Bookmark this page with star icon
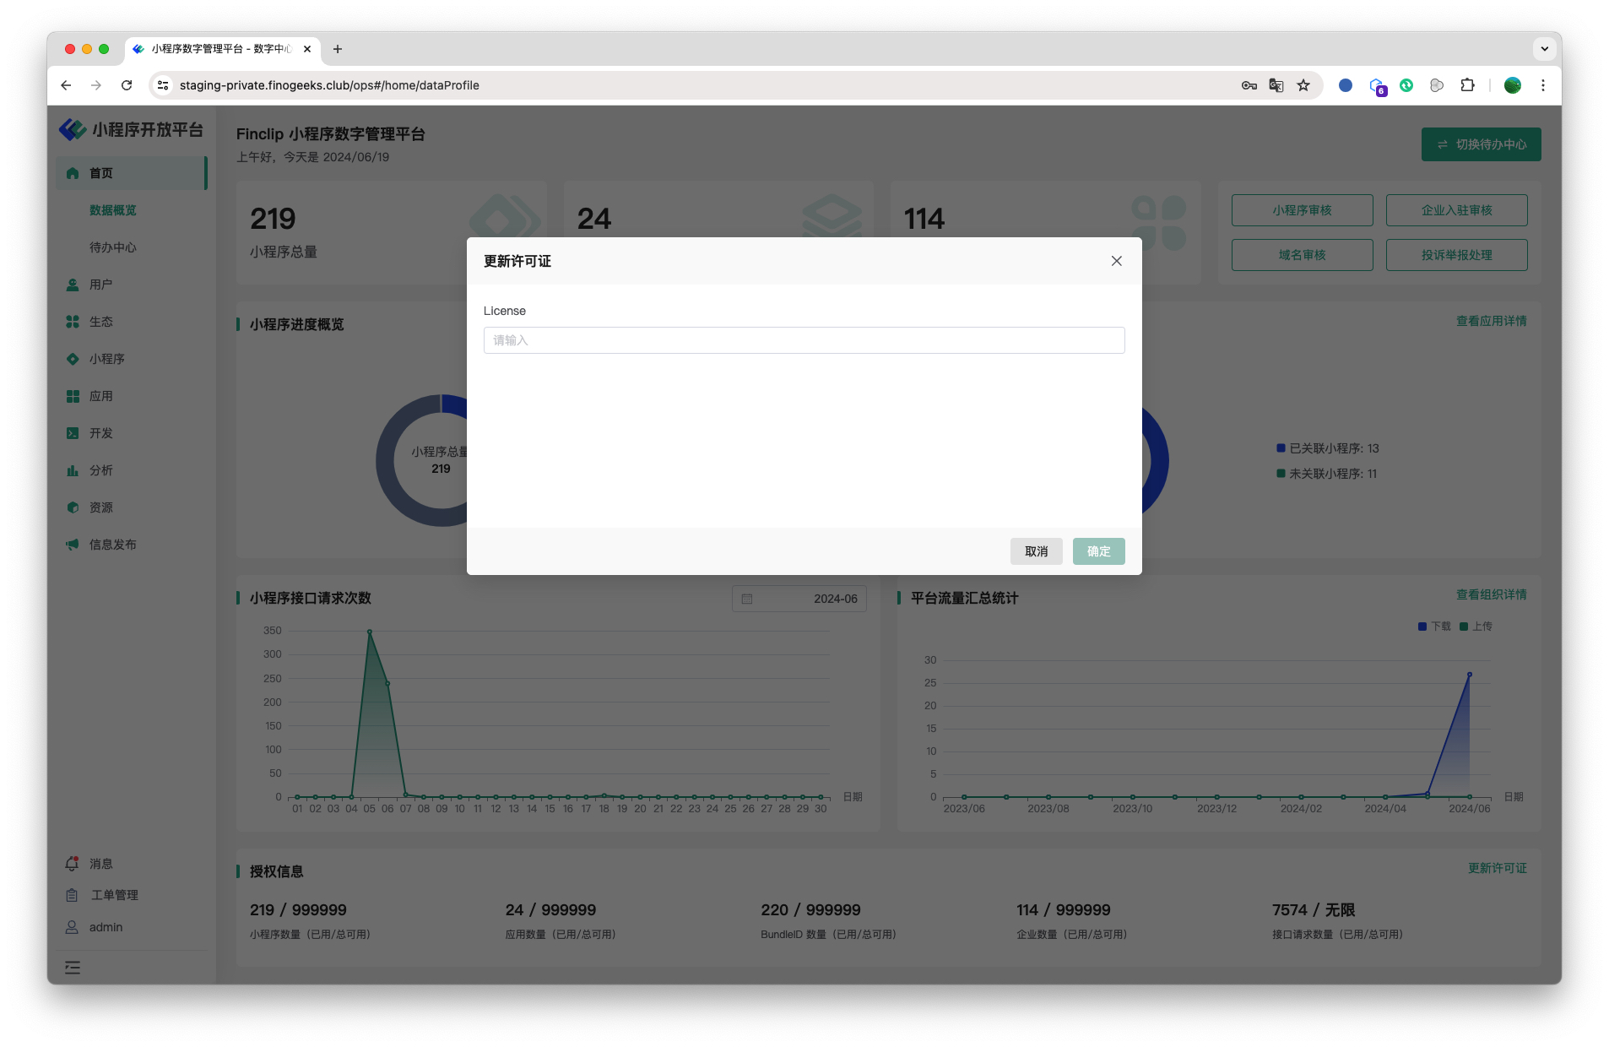The width and height of the screenshot is (1609, 1047). coord(1303,85)
